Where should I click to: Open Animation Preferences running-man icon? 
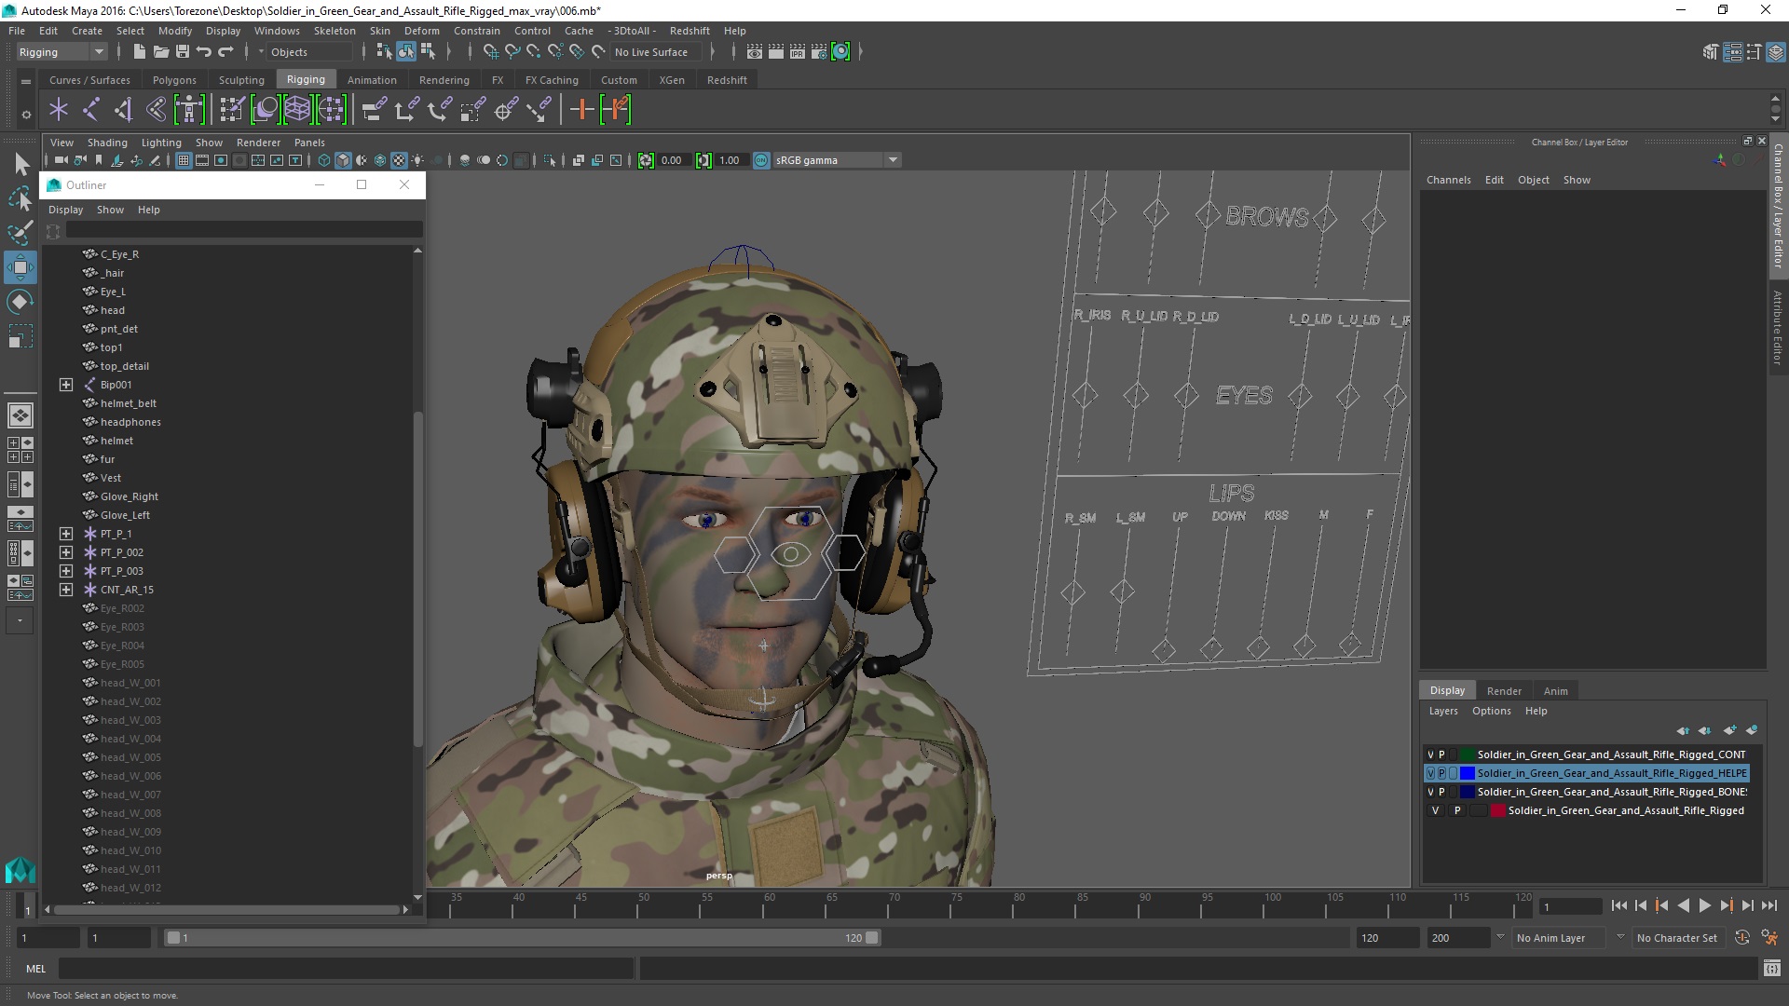pyautogui.click(x=1769, y=938)
